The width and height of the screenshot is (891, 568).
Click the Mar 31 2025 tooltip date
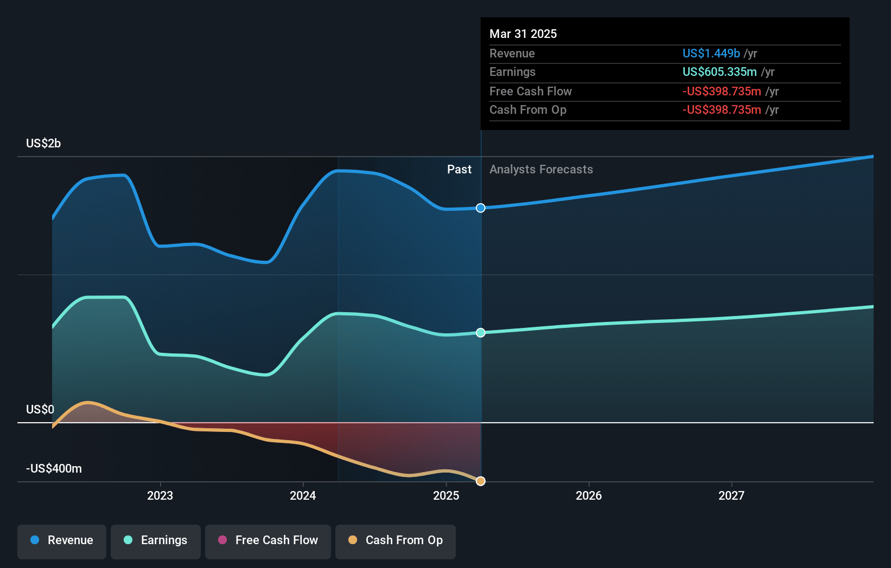pos(523,34)
